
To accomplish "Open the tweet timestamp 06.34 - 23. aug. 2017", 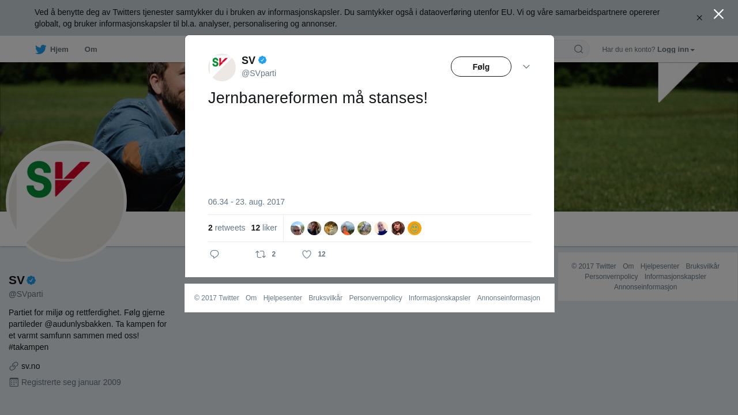I will 246,202.
